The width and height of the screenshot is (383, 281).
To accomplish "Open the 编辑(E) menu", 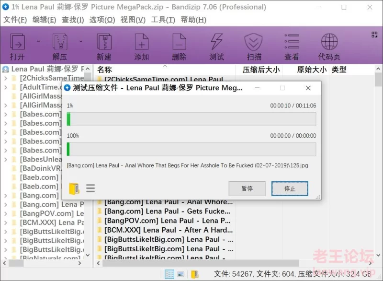I will (44, 20).
